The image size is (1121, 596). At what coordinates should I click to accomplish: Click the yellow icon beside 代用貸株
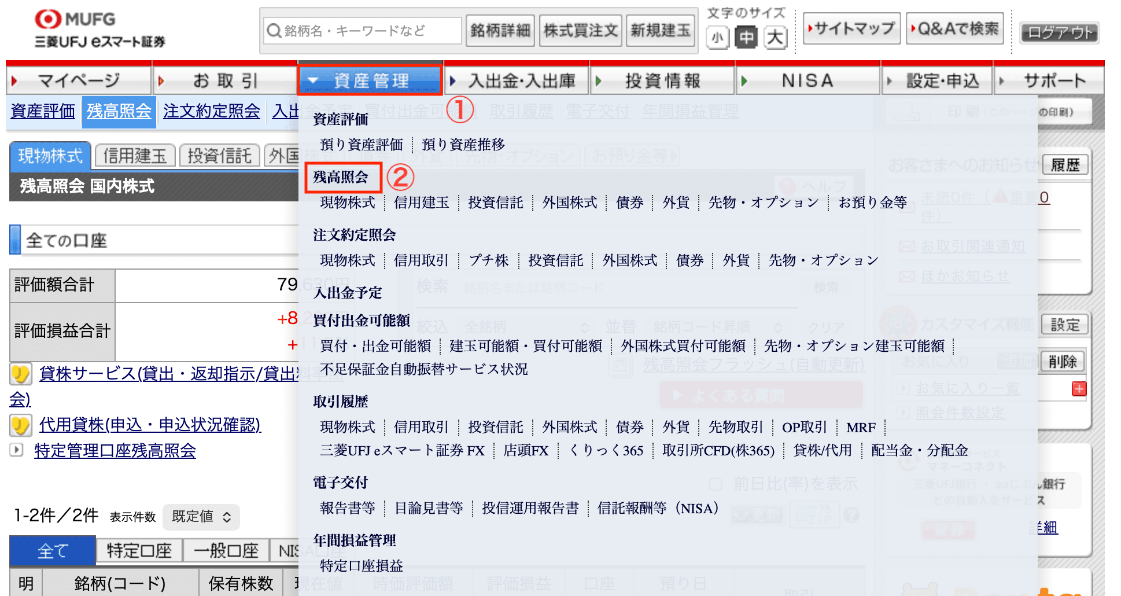tap(20, 426)
